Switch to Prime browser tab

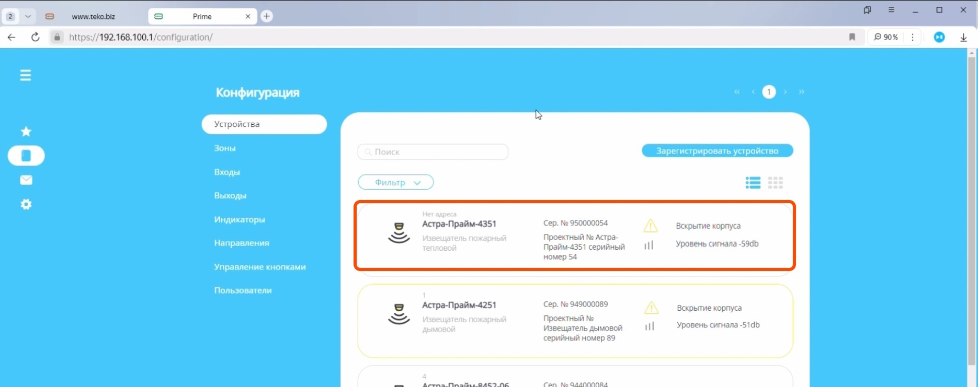pos(202,16)
